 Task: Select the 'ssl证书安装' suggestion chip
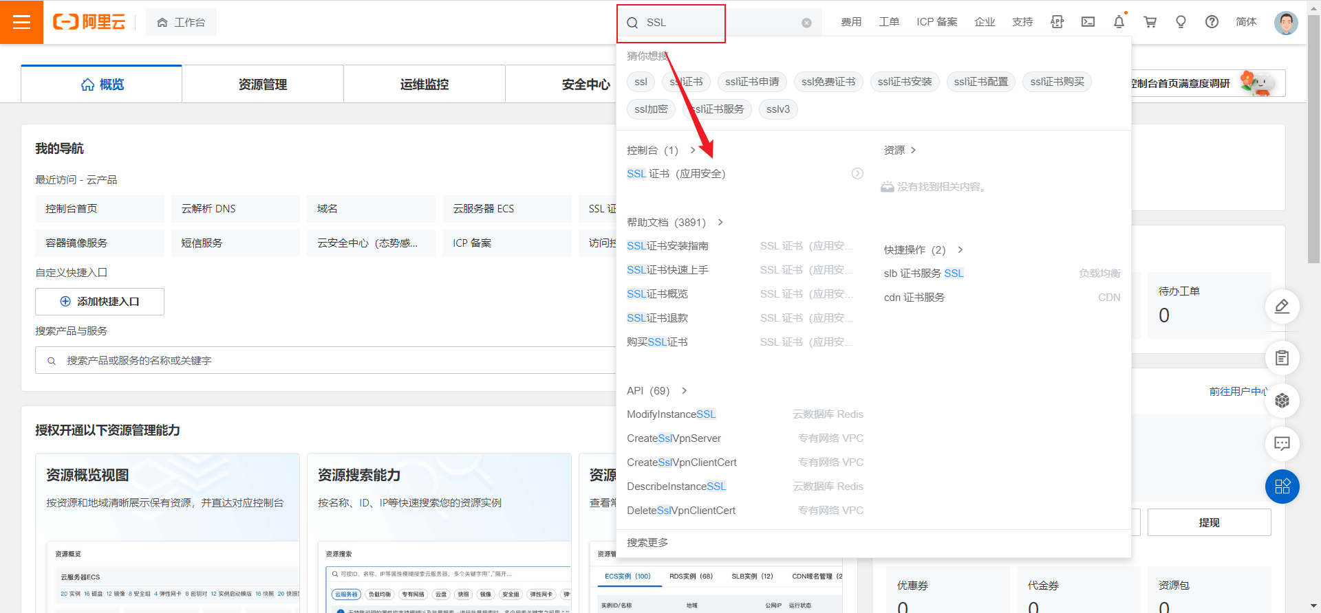pyautogui.click(x=905, y=82)
